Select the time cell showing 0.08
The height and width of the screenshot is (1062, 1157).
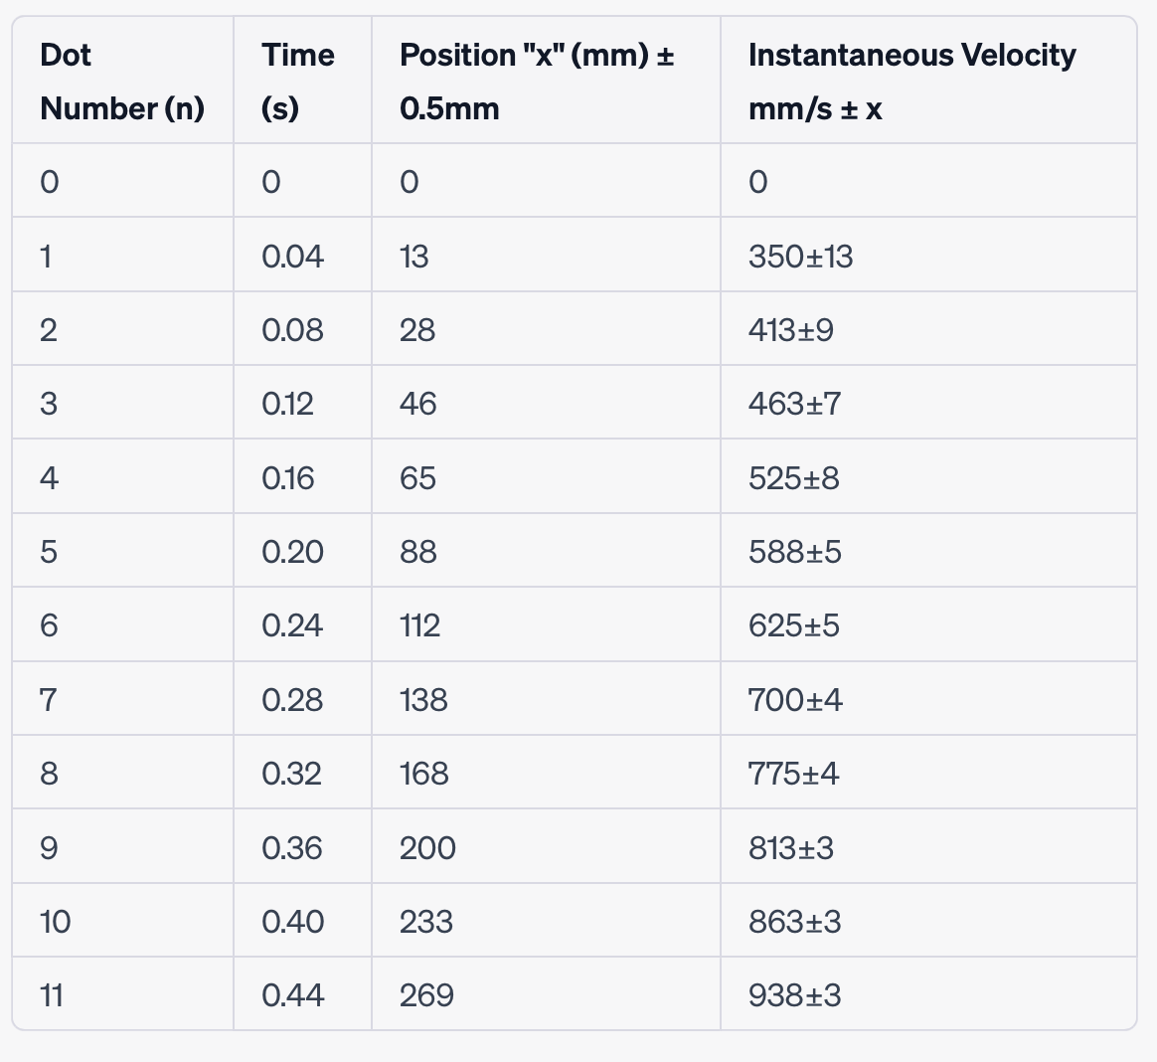tap(292, 330)
